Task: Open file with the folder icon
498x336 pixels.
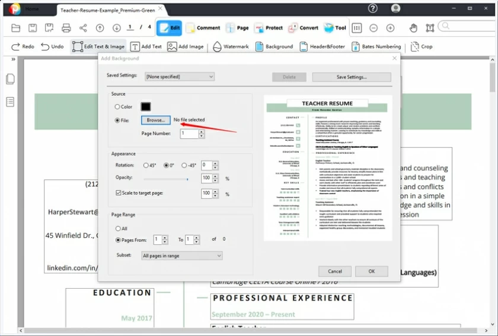Action: point(15,28)
